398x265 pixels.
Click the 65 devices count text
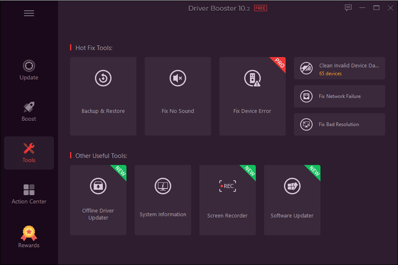[330, 74]
